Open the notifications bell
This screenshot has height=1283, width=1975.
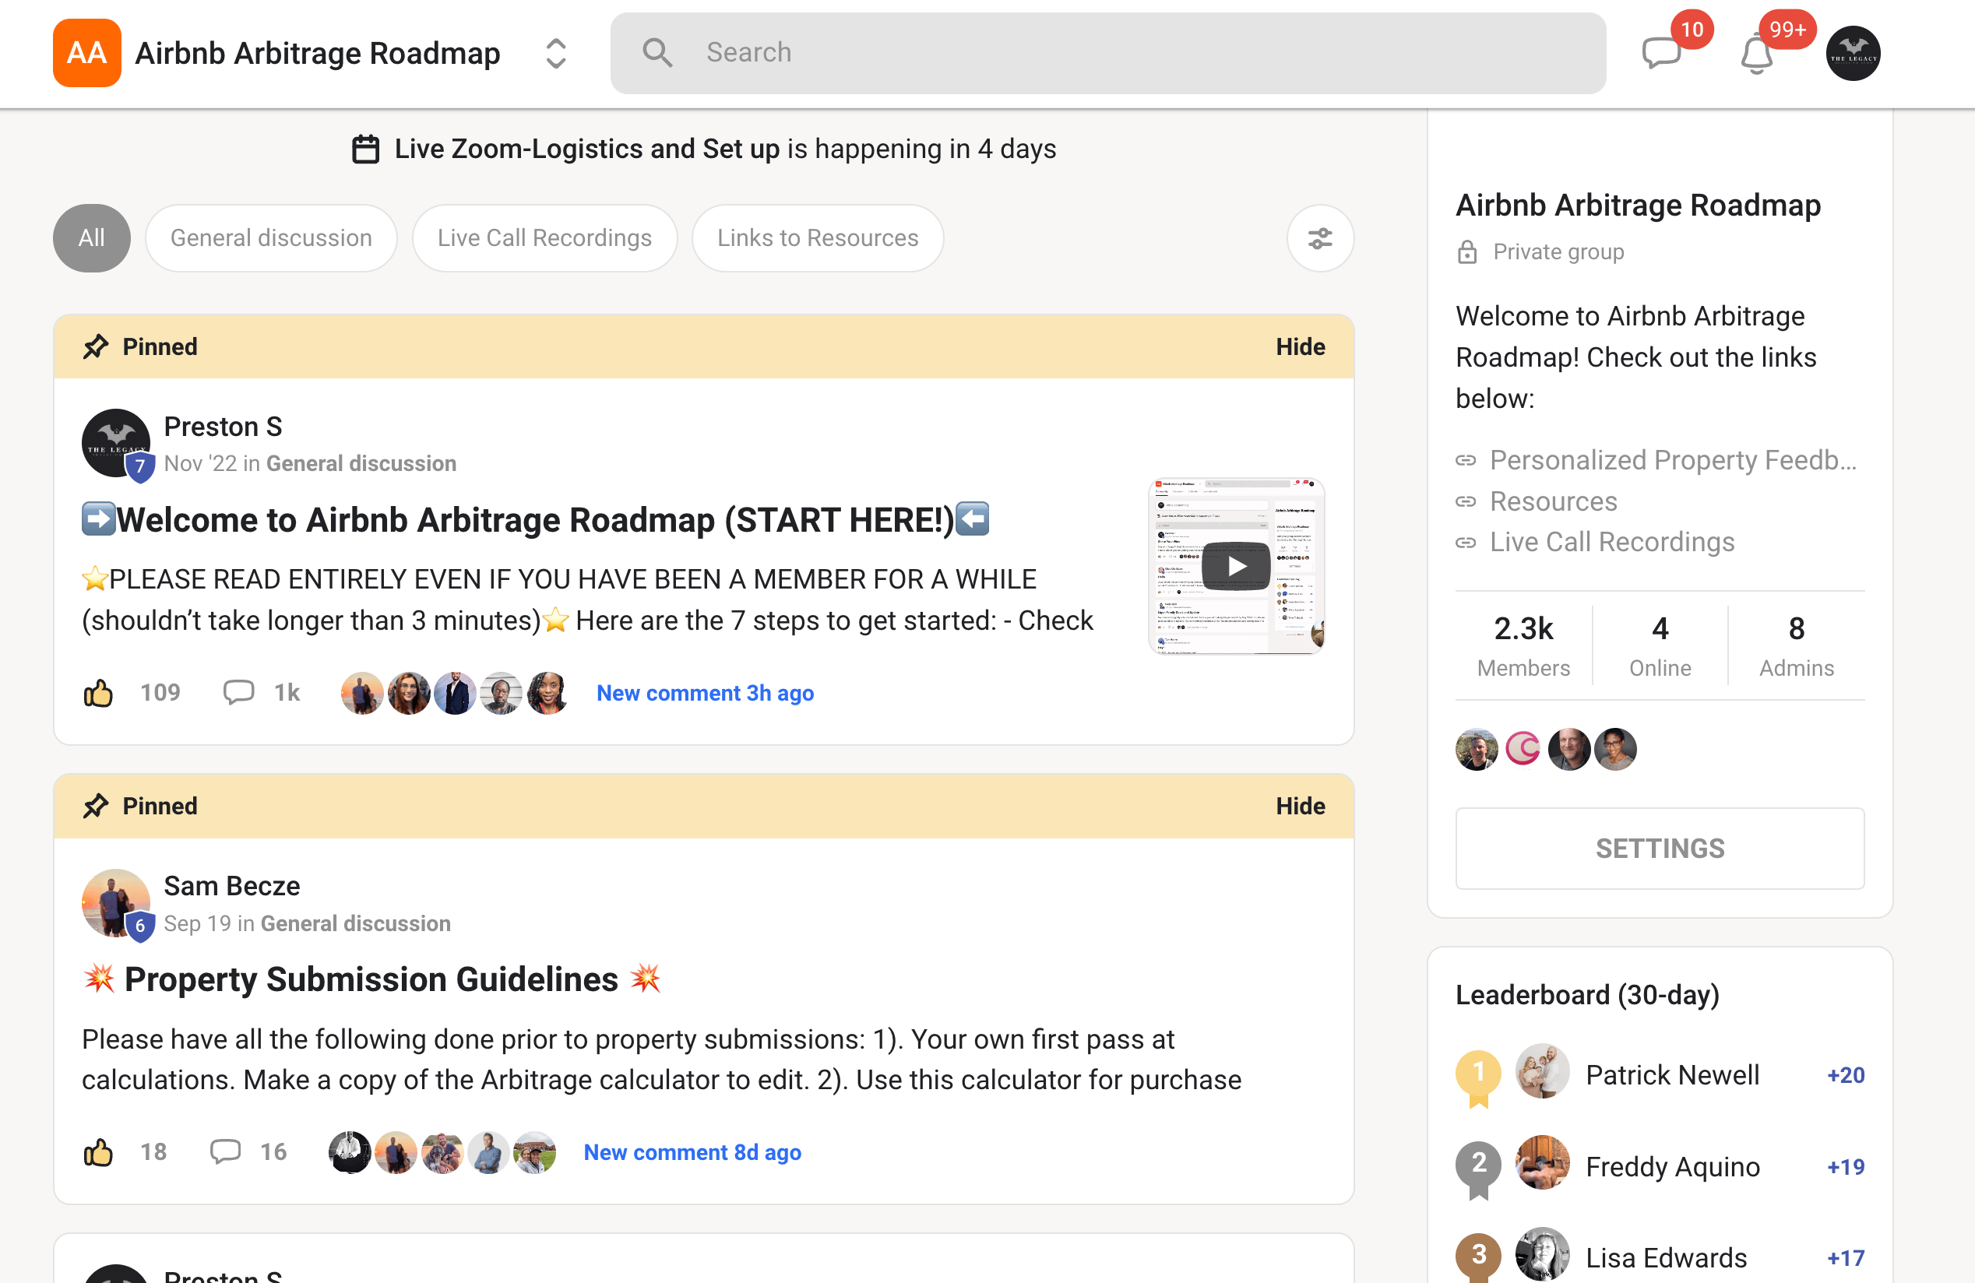[1756, 54]
